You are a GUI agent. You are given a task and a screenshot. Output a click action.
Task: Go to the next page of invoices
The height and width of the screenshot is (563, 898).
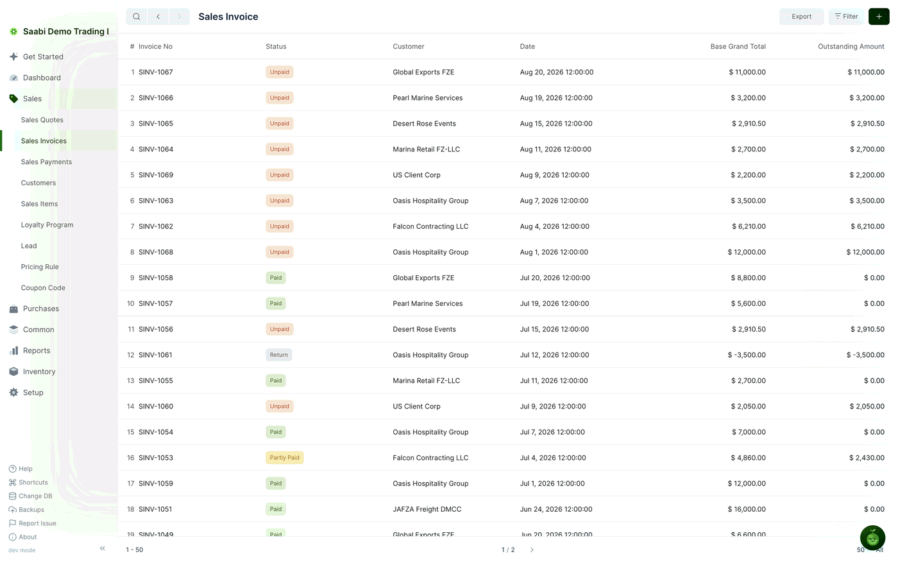point(532,550)
